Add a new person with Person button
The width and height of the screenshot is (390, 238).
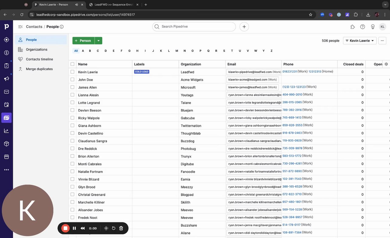click(83, 41)
